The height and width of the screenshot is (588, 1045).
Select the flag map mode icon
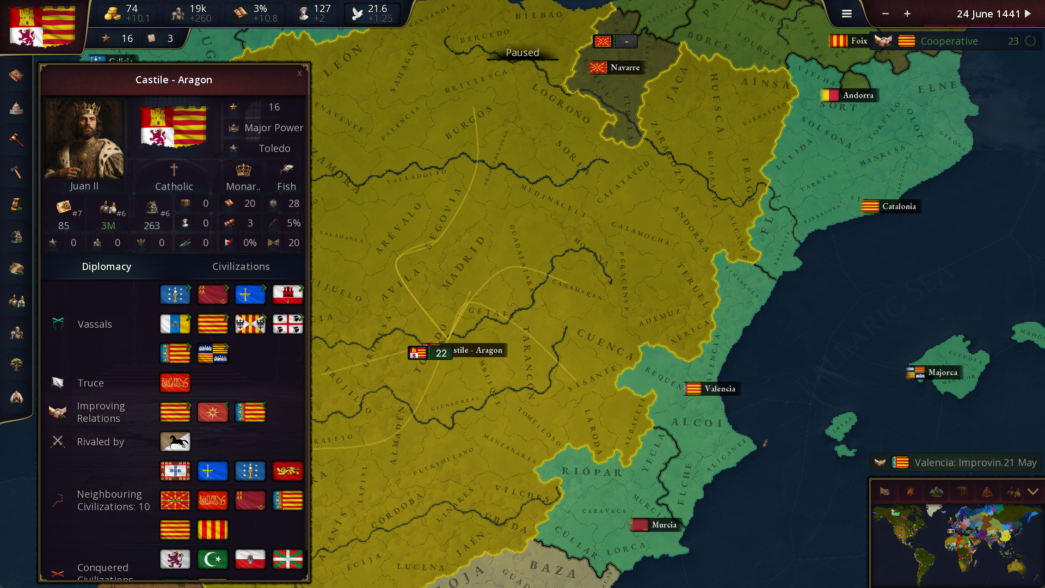(x=884, y=492)
